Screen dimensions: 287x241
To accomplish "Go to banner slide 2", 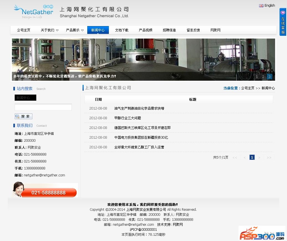I will tap(263, 77).
